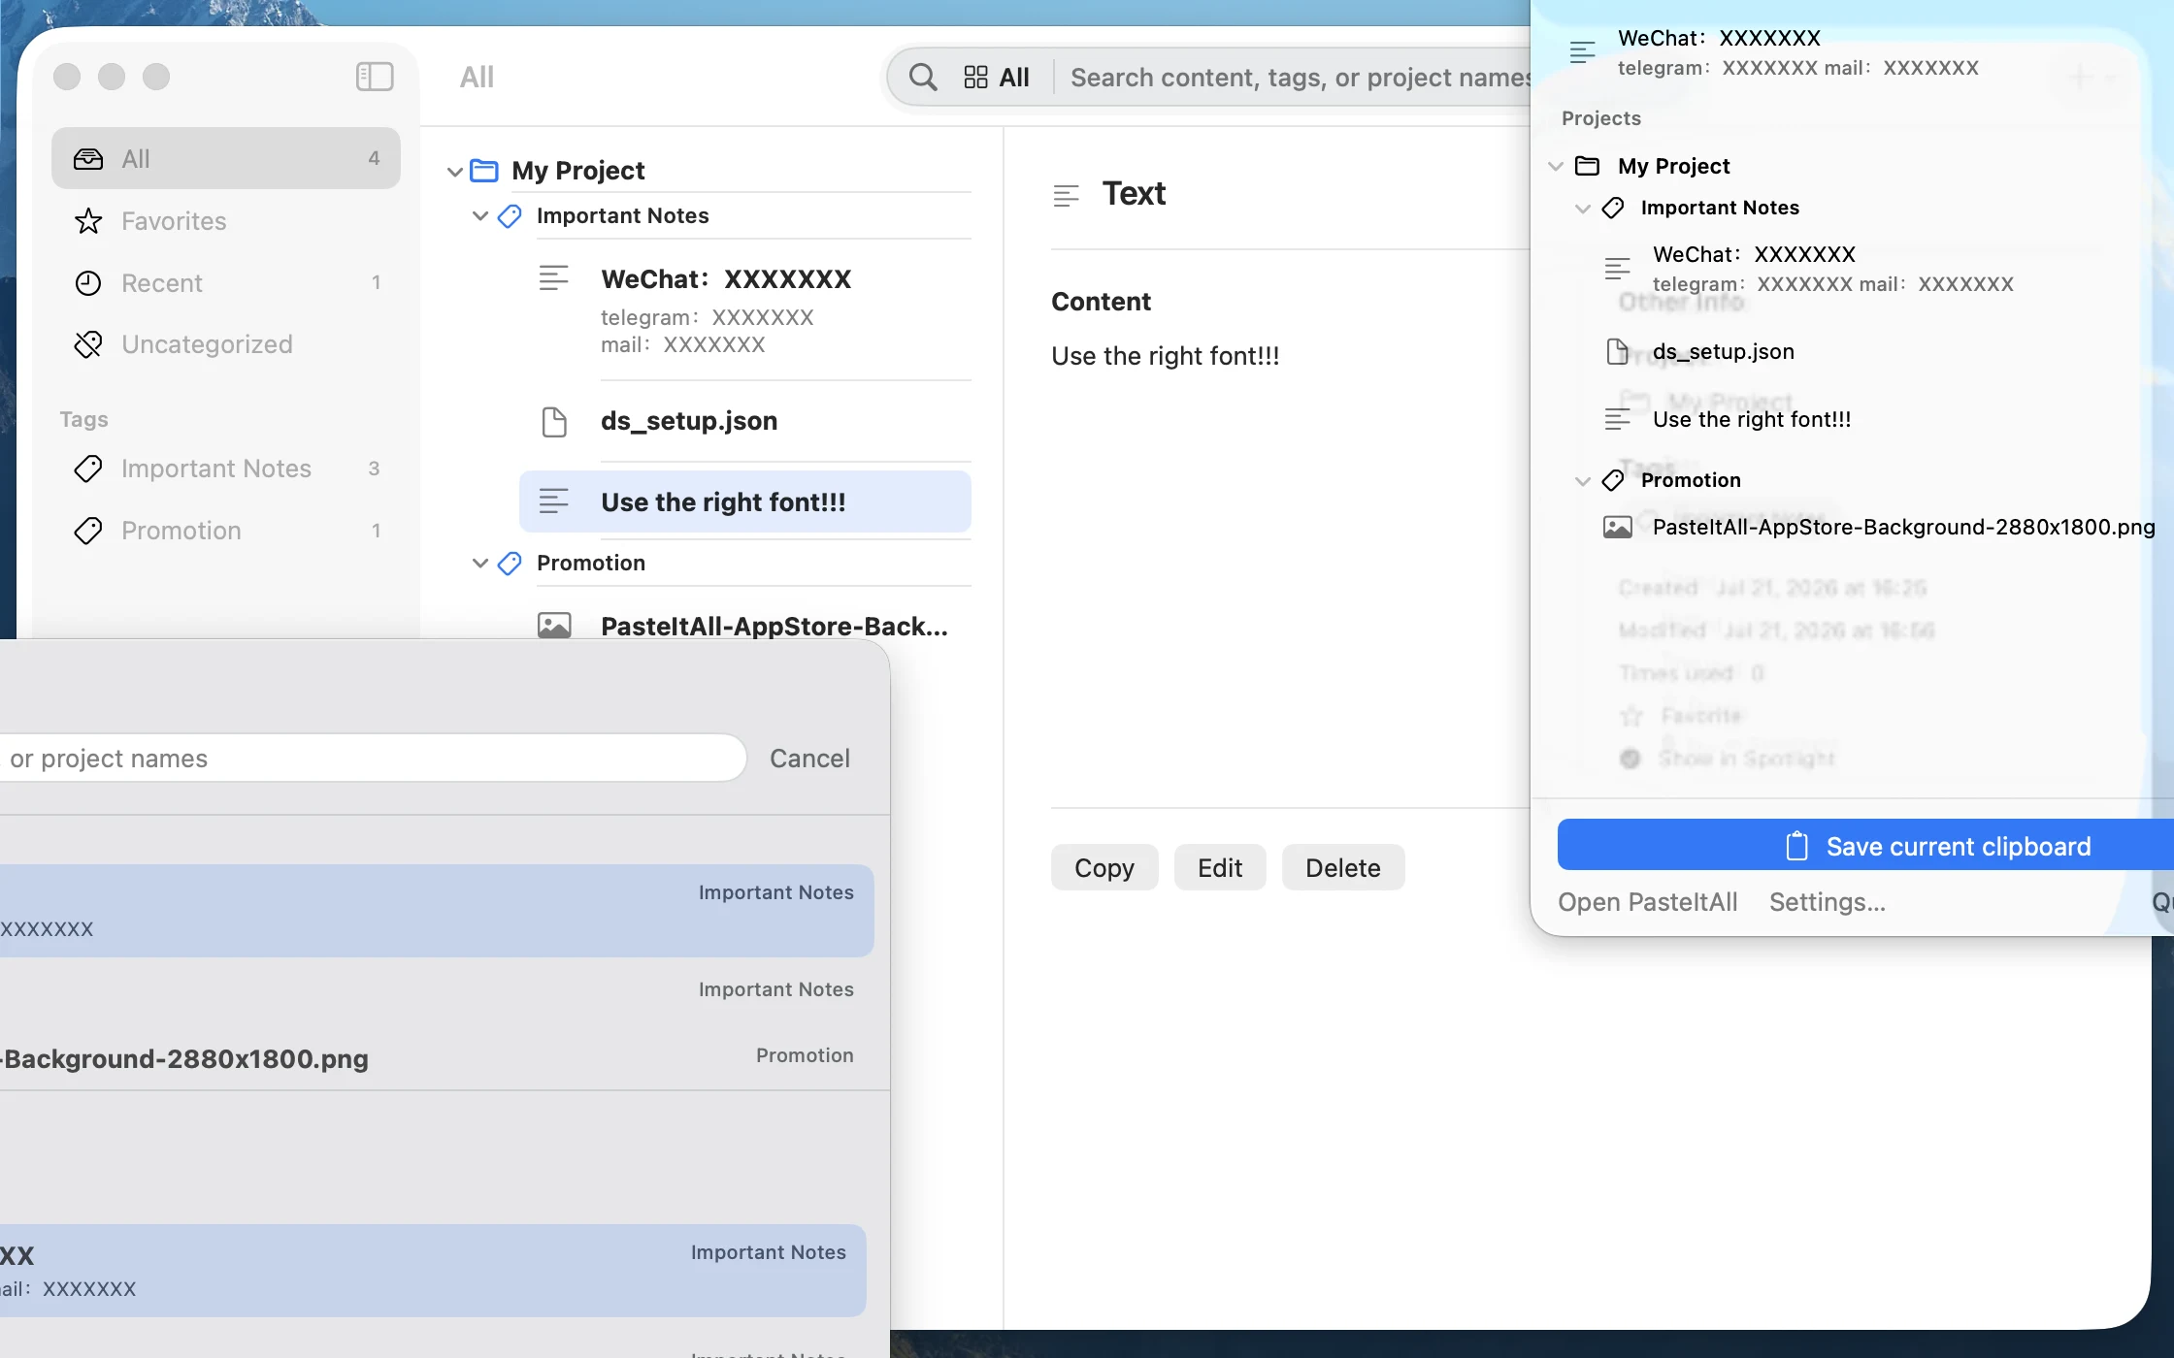Collapse My Project in main list
The height and width of the screenshot is (1358, 2174).
pos(454,172)
